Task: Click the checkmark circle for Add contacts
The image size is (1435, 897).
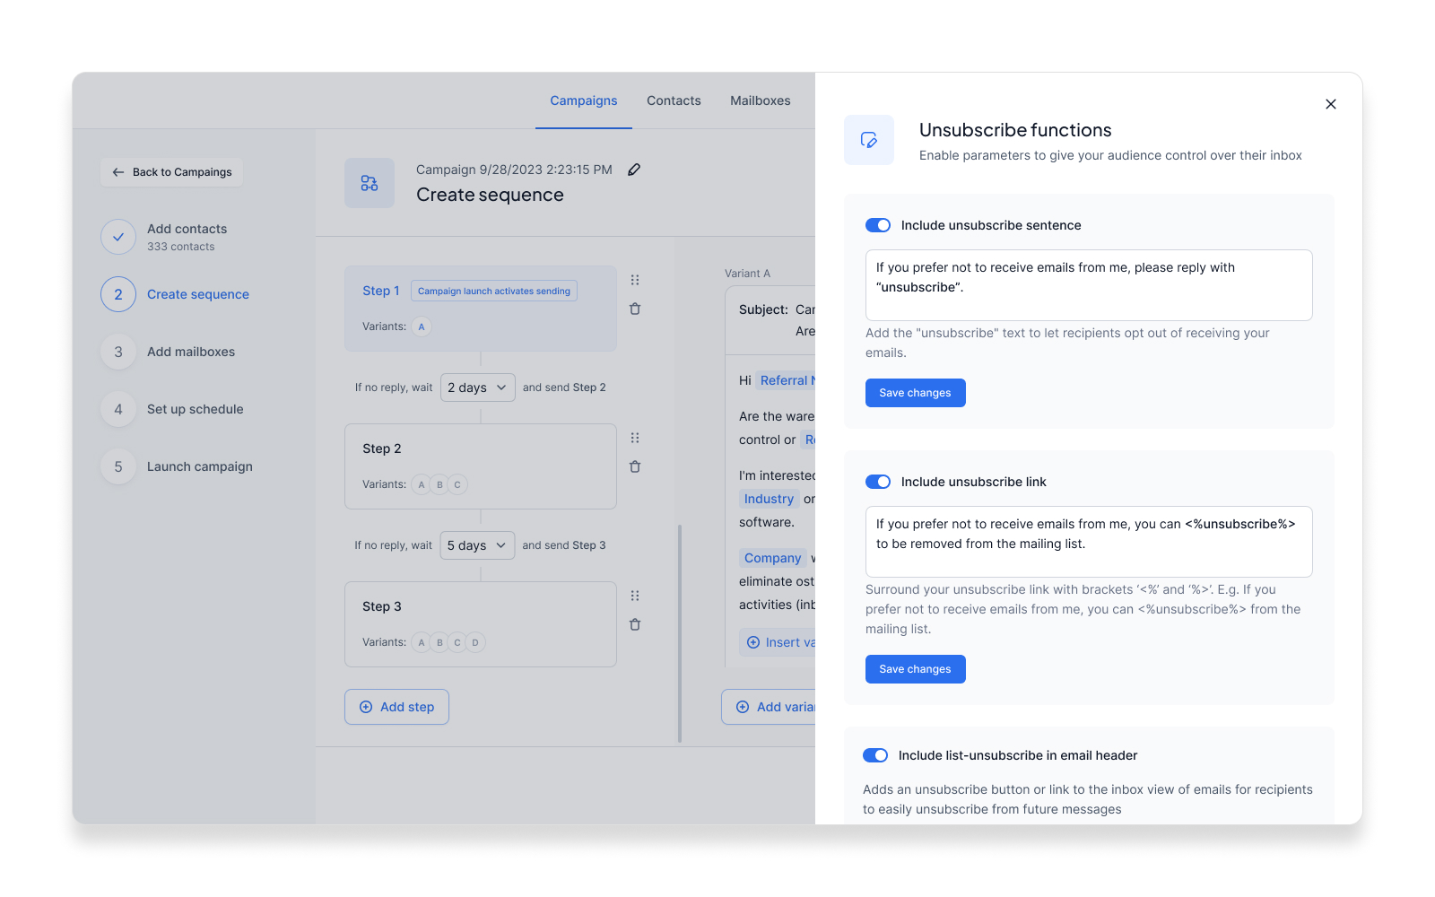Action: tap(118, 237)
